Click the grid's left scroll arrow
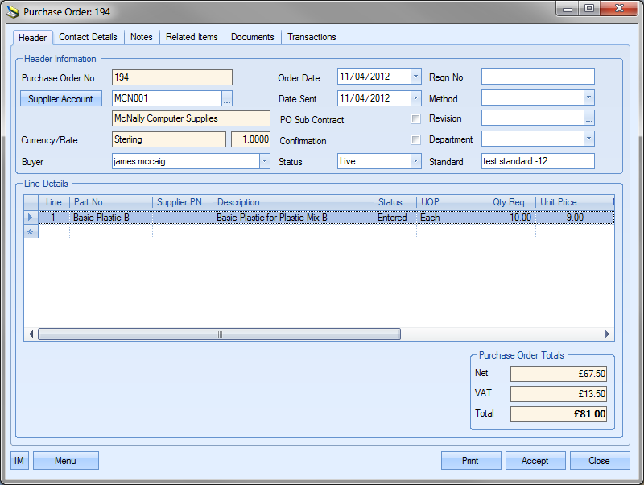Image resolution: width=644 pixels, height=485 pixels. click(31, 334)
